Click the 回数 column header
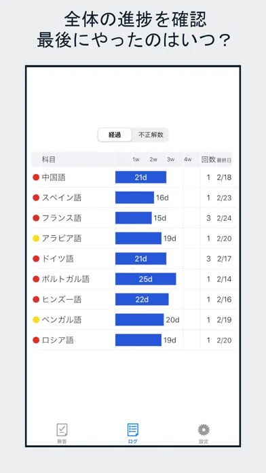 [208, 160]
